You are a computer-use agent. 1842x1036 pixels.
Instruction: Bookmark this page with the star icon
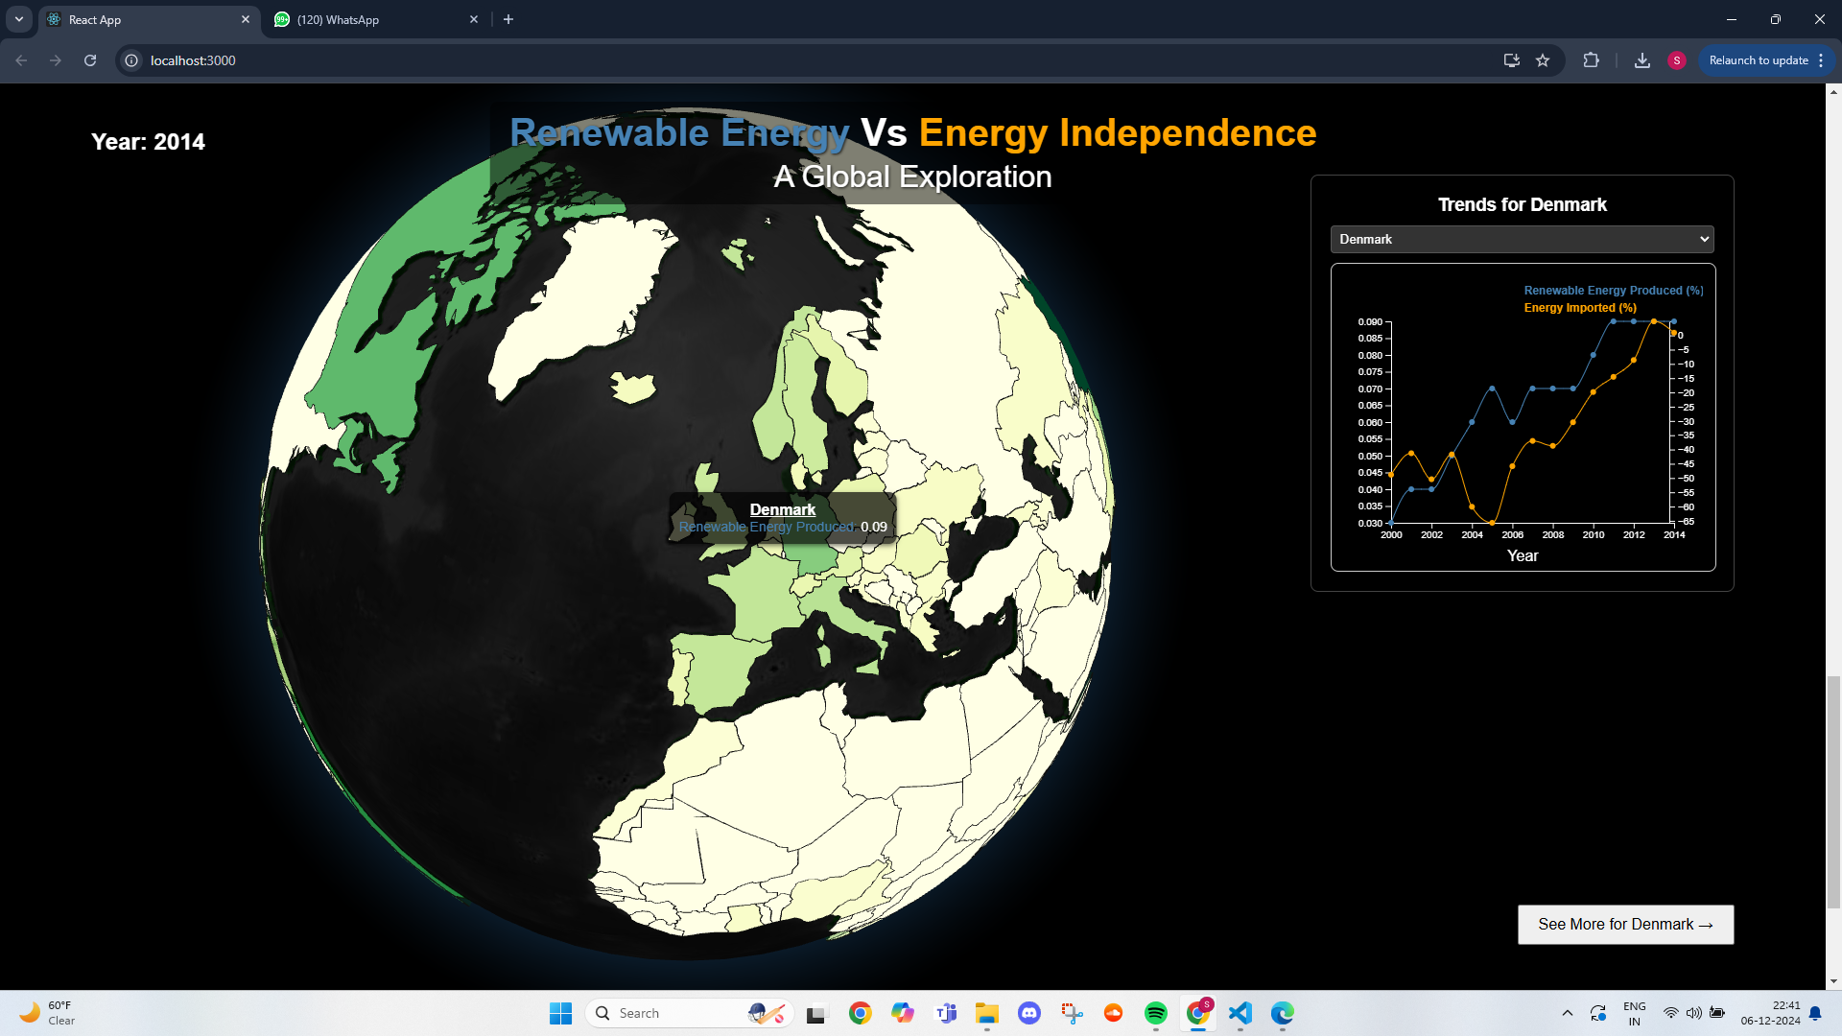pyautogui.click(x=1543, y=60)
